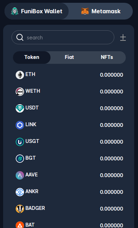This screenshot has height=228, width=138.
Task: Click the WETH token icon
Action: click(20, 92)
